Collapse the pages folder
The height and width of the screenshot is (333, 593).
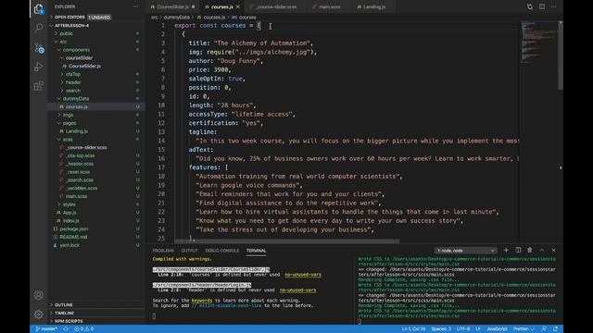point(69,123)
